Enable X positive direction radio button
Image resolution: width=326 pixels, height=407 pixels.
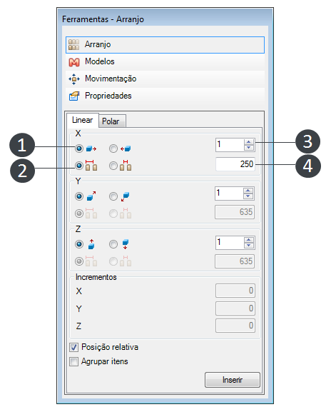coord(79,149)
